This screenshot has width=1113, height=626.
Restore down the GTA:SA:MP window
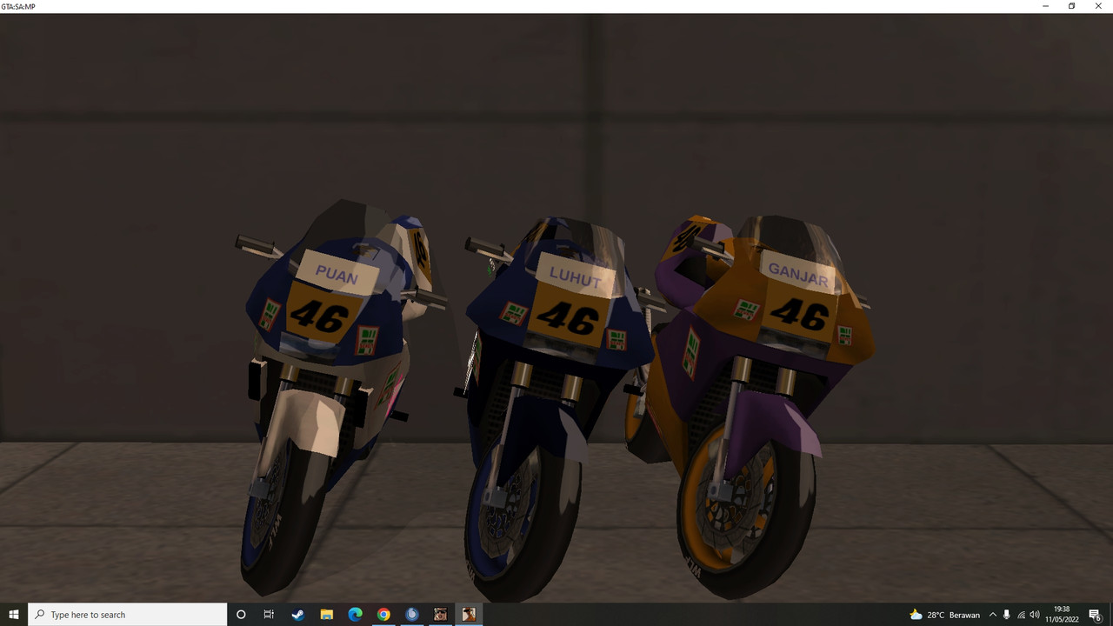1071,6
